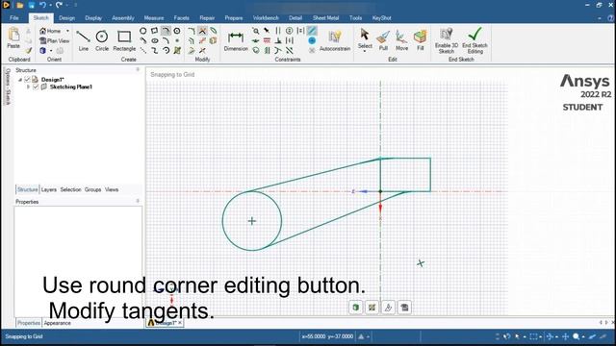Click the Home view button

tap(50, 31)
